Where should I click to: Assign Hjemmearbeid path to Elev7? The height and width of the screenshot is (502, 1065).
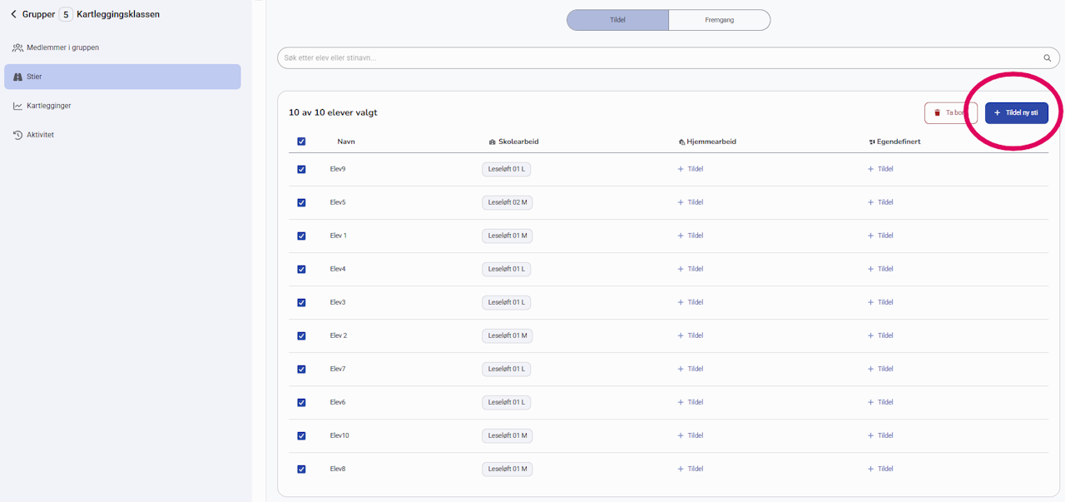coord(691,369)
